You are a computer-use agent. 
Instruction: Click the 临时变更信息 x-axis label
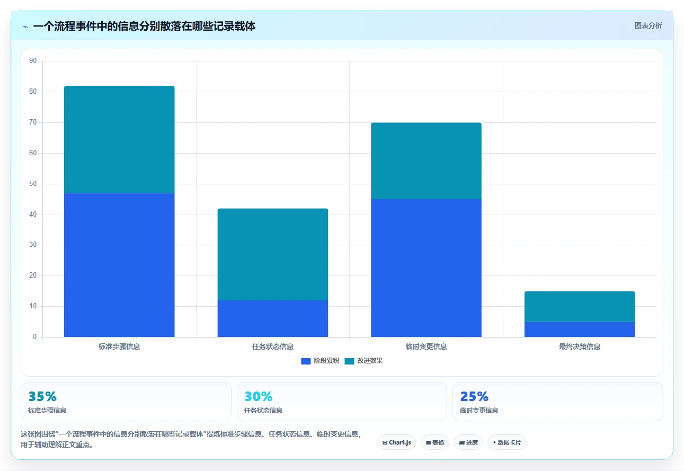(426, 346)
